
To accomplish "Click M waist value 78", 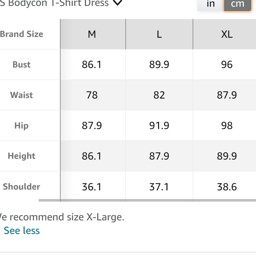I will [92, 95].
